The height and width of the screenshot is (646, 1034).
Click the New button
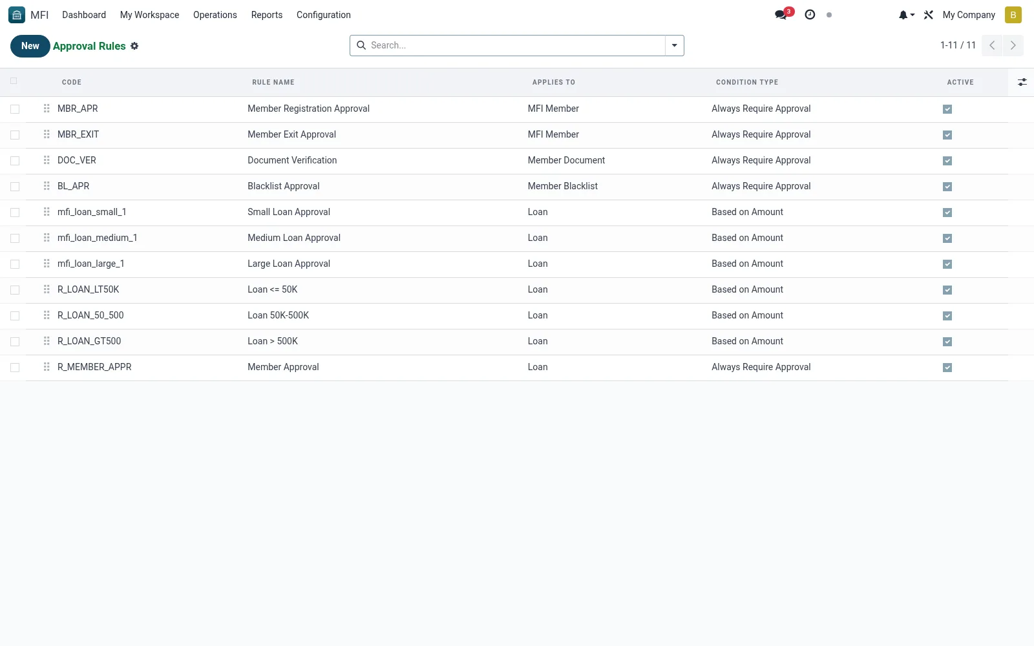[x=30, y=46]
